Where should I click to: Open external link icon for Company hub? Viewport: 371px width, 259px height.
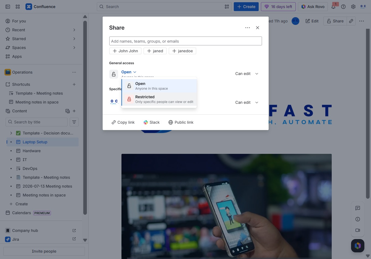pyautogui.click(x=74, y=230)
